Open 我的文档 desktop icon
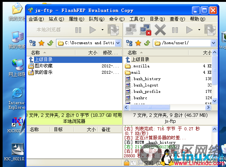Image resolution: width=226 pixels, height=167 pixels. pos(17,12)
